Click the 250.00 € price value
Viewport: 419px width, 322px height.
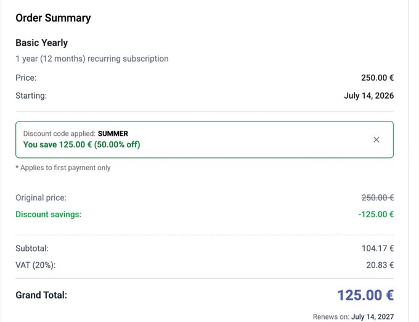(377, 78)
